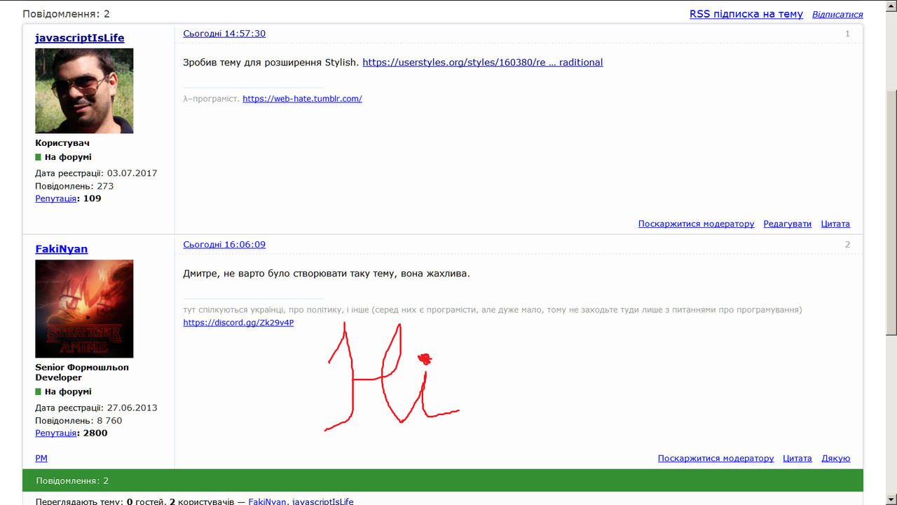Click 'Повідомлень: 8 760' text
The width and height of the screenshot is (897, 505).
click(x=78, y=420)
